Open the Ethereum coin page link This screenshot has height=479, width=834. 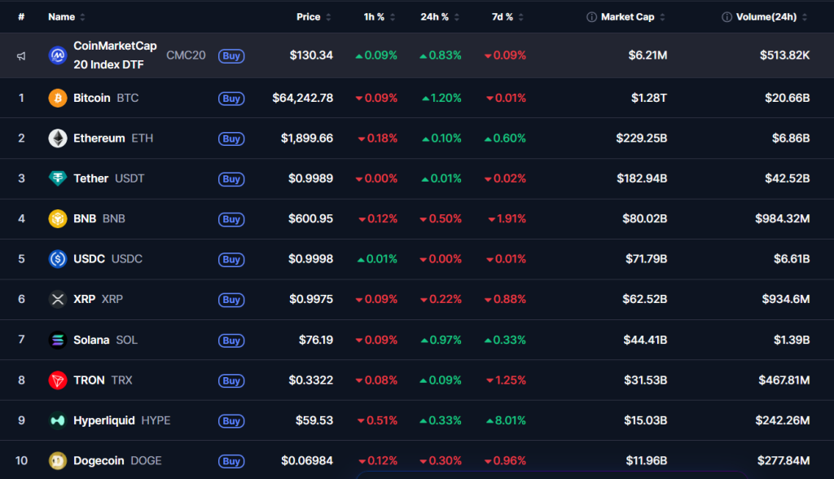point(99,138)
